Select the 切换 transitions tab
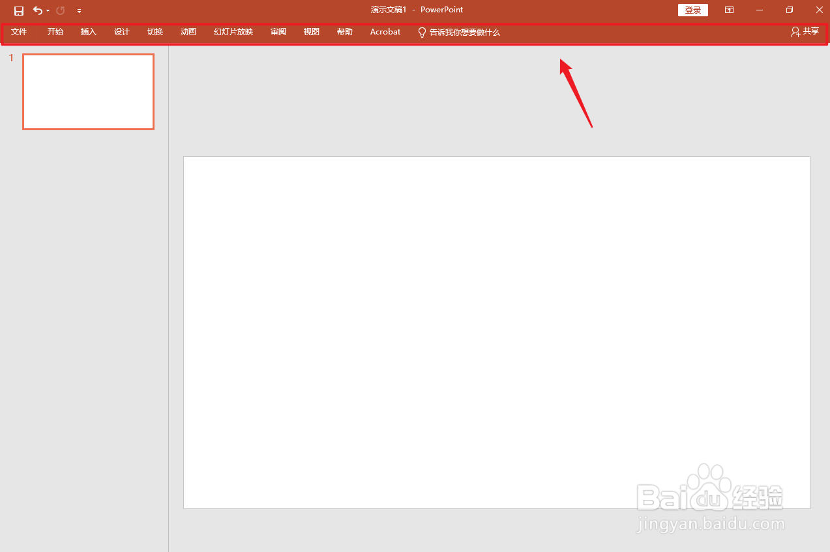Viewport: 830px width, 552px height. [155, 31]
